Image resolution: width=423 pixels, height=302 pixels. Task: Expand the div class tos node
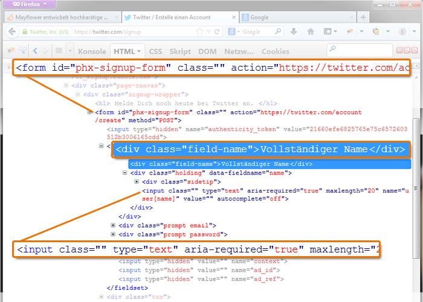101,297
